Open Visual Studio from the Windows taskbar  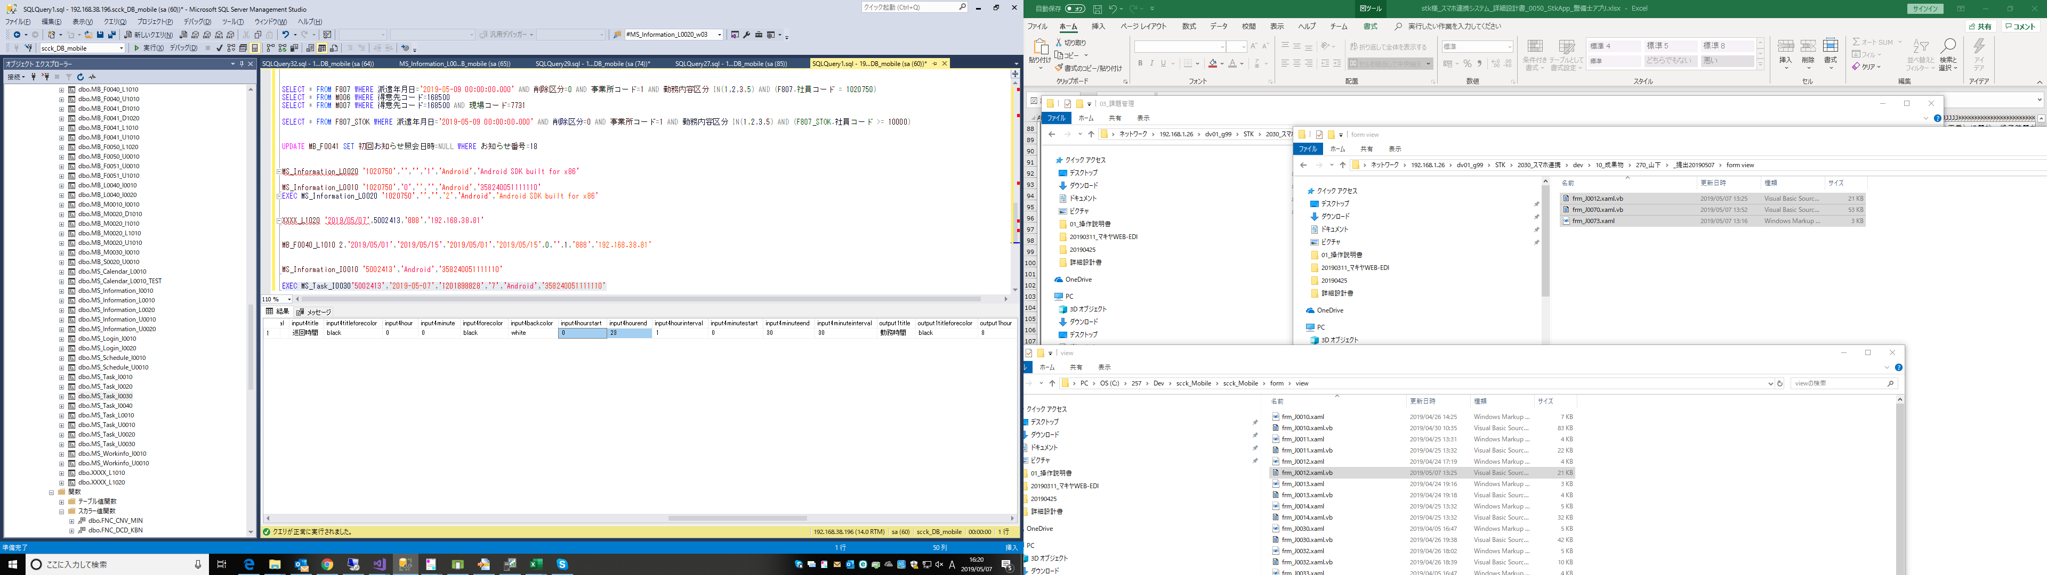pyautogui.click(x=380, y=565)
